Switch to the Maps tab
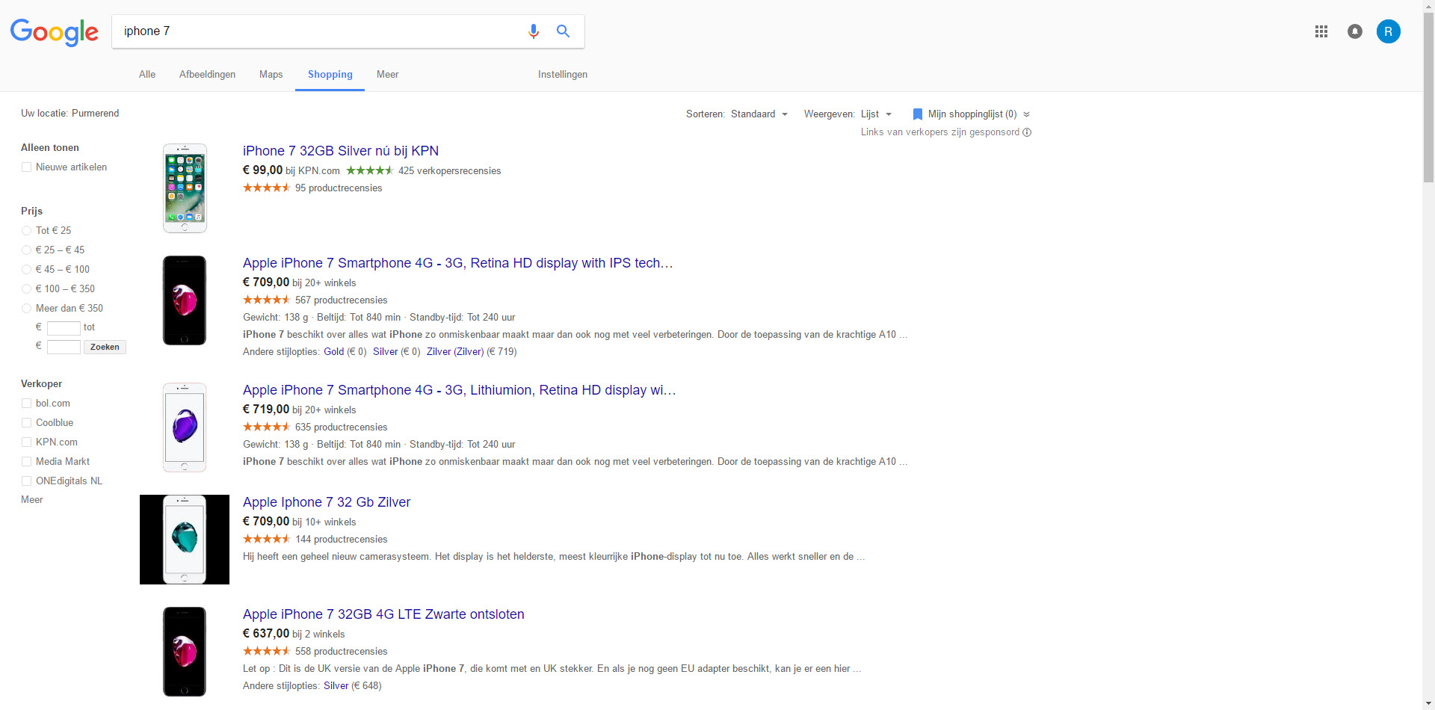The image size is (1435, 710). pyautogui.click(x=271, y=74)
